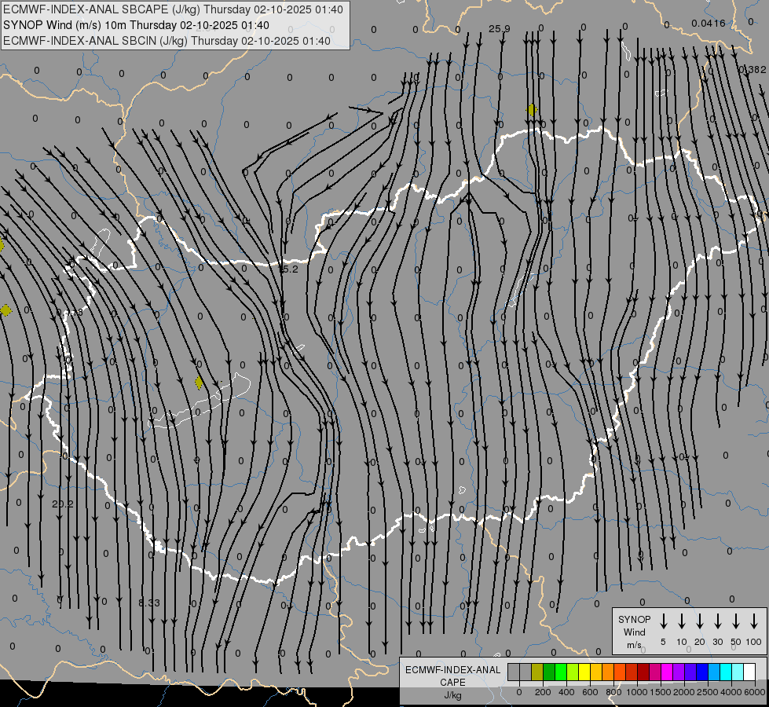Click the SBCIN title line in header
This screenshot has height=707, width=769.
167,41
